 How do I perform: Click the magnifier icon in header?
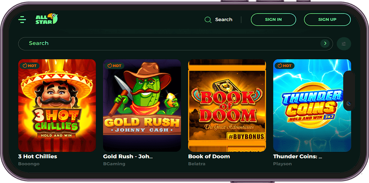point(208,20)
